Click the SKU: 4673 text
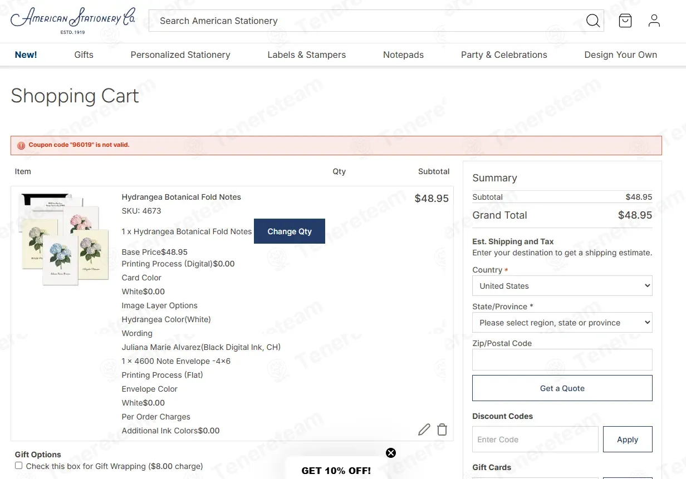This screenshot has height=479, width=686. click(141, 211)
